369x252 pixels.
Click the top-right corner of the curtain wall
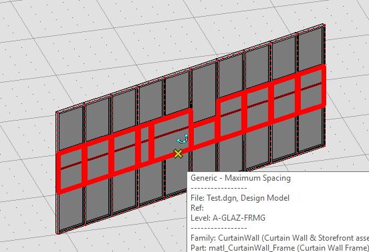click(x=324, y=25)
